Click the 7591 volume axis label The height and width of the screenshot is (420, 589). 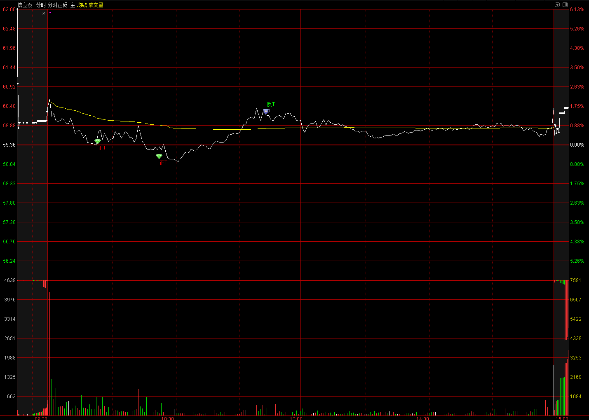tap(575, 280)
